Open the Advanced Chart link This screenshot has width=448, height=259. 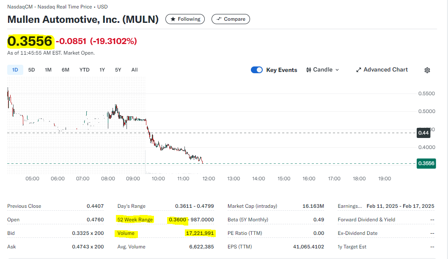(382, 70)
